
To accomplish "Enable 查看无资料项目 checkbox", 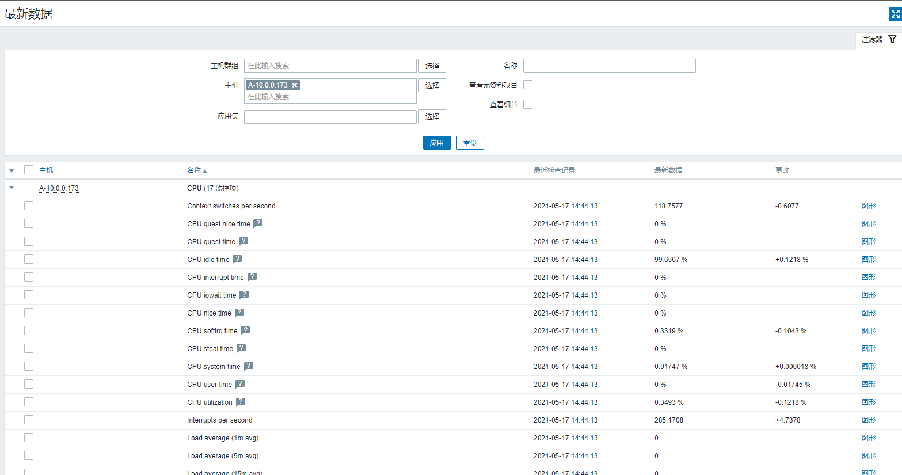I will point(528,85).
